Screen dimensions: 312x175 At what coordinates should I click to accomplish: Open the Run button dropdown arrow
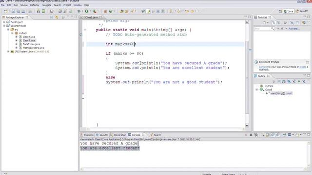[x=90, y=11]
